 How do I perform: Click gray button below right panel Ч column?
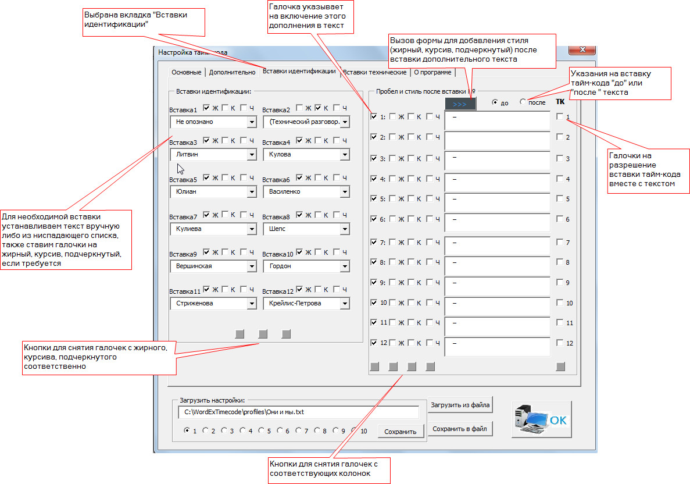430,366
